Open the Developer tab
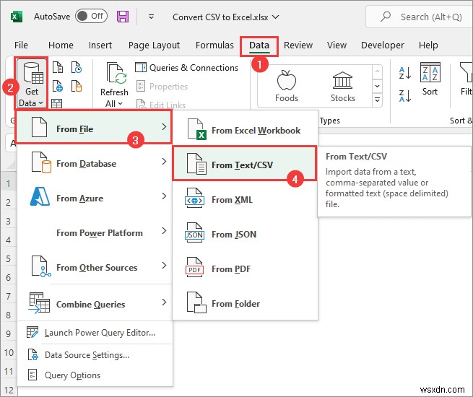473x397 pixels. 383,45
